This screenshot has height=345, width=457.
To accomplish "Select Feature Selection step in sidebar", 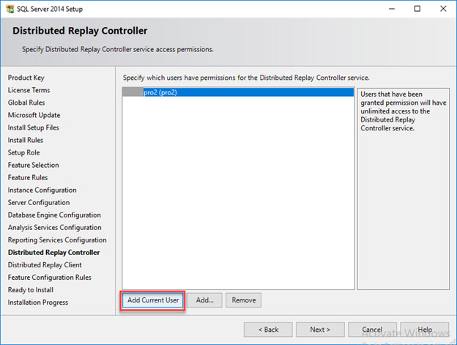I will pyautogui.click(x=33, y=165).
